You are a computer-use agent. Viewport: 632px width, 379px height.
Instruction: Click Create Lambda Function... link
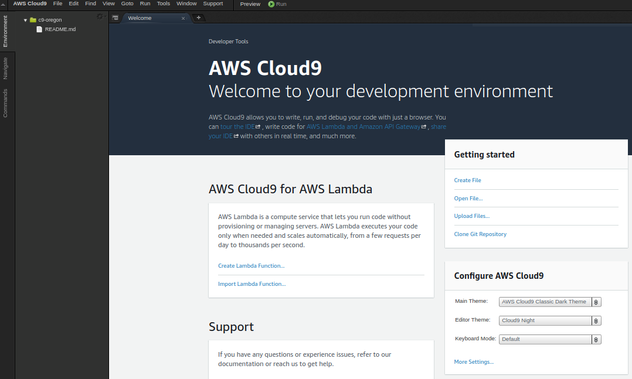[x=252, y=266]
